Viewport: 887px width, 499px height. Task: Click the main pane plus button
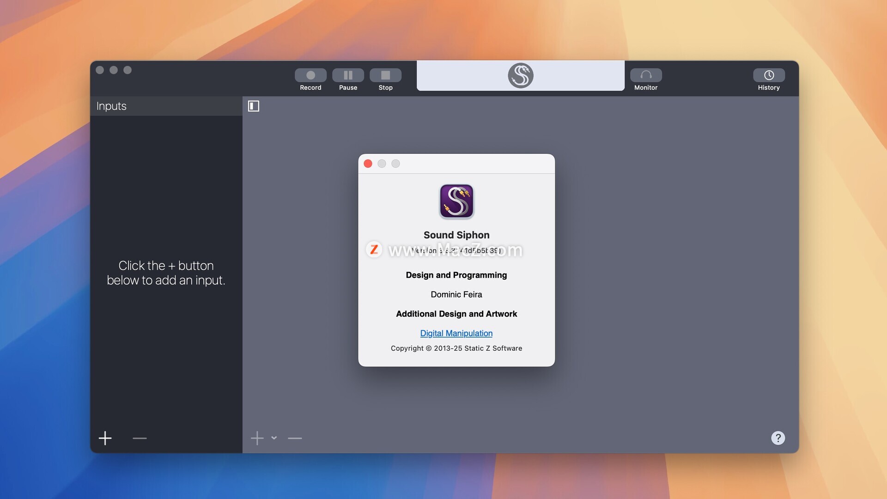point(257,438)
